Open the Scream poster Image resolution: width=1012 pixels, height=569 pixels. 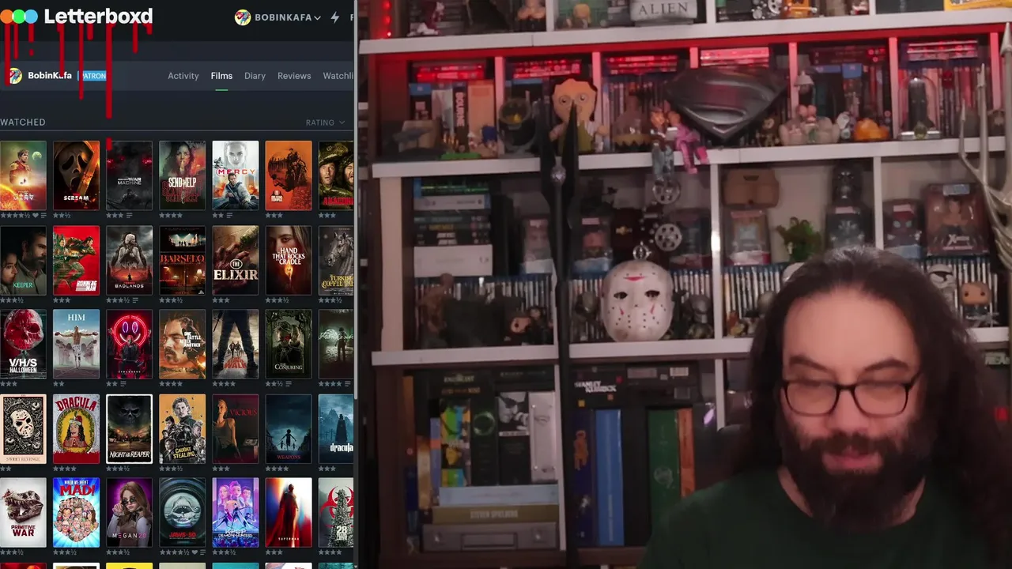coord(77,175)
